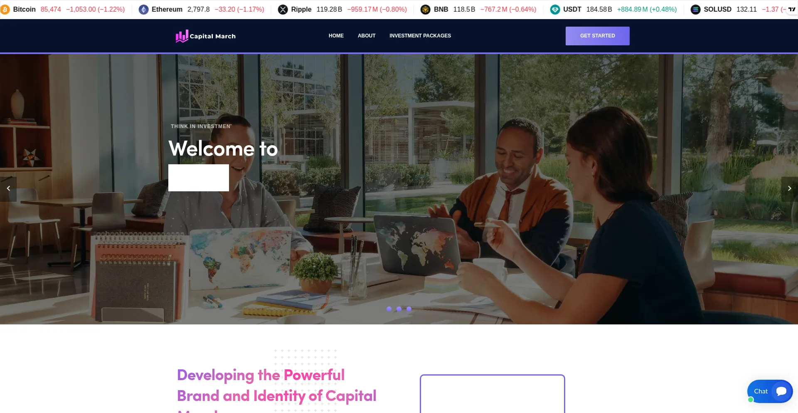This screenshot has height=413, width=798.
Task: Open the TradingView logo at ticker end
Action: coord(792,9)
